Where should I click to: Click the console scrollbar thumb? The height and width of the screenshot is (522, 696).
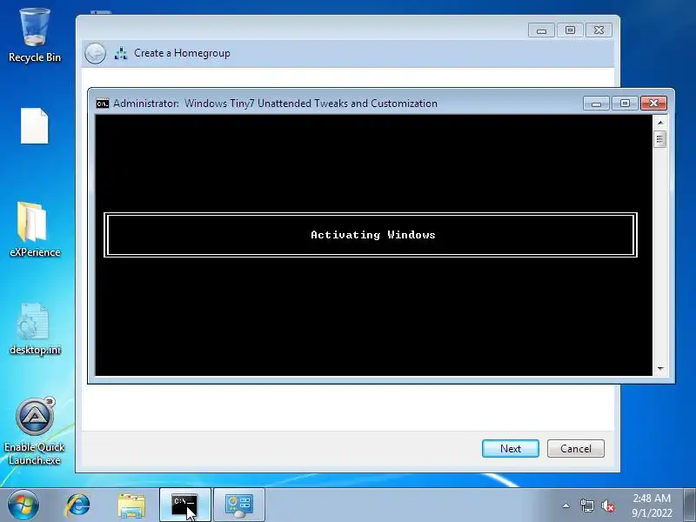(x=660, y=139)
